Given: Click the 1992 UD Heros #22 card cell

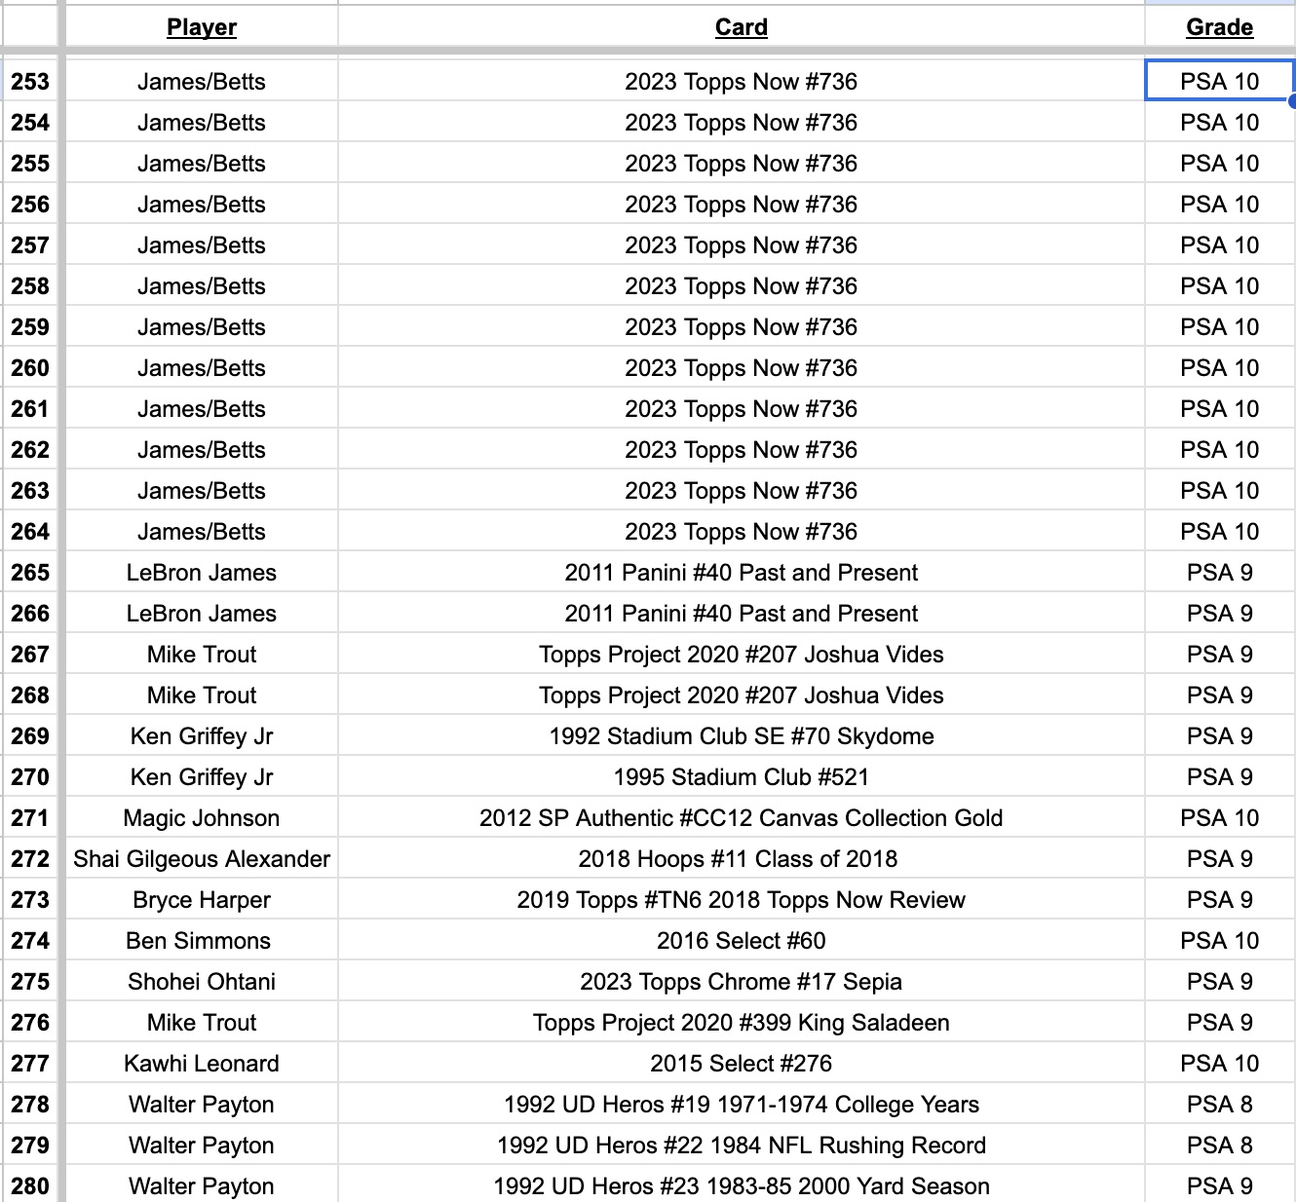Looking at the screenshot, I should click(x=741, y=1146).
